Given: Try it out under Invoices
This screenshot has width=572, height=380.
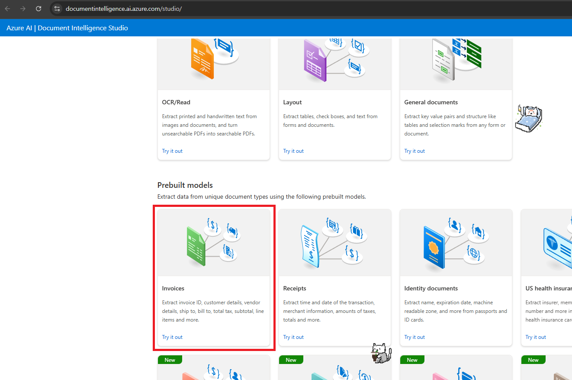Looking at the screenshot, I should click(x=172, y=337).
